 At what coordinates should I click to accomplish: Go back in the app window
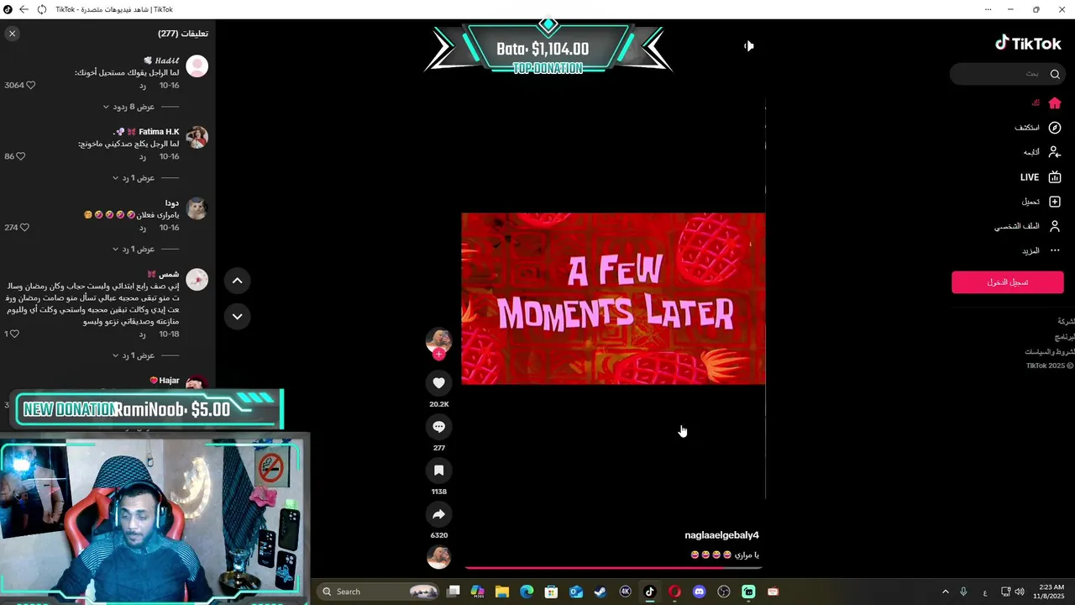pos(24,9)
